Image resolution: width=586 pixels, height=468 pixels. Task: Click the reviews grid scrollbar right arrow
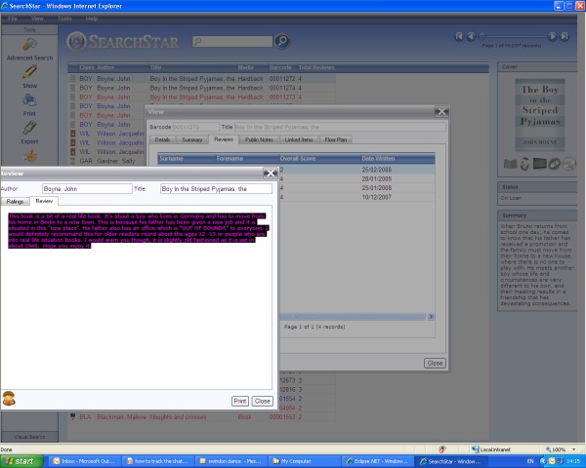pyautogui.click(x=431, y=317)
